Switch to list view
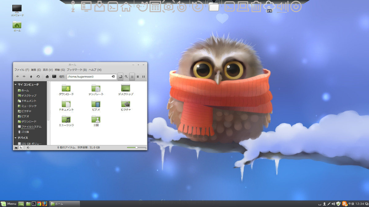Image resolution: width=369 pixels, height=207 pixels. [x=138, y=76]
